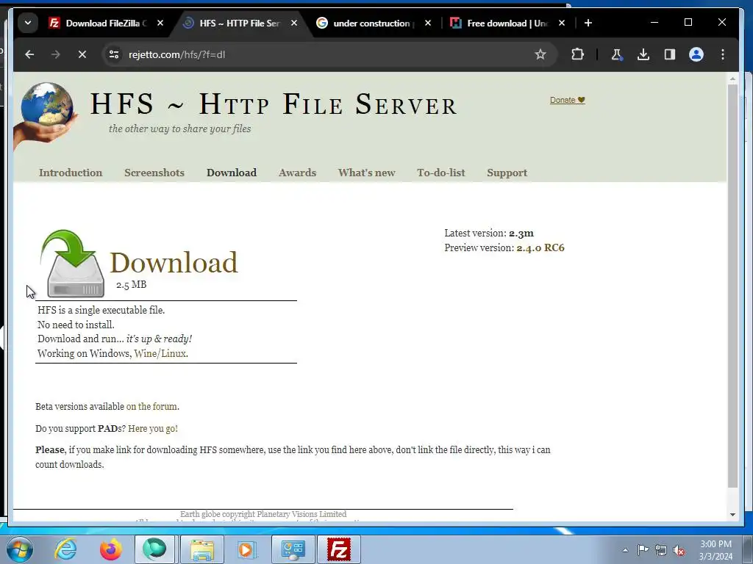Click the page vertical scrollbar thumb
753x564 pixels.
tap(732, 286)
